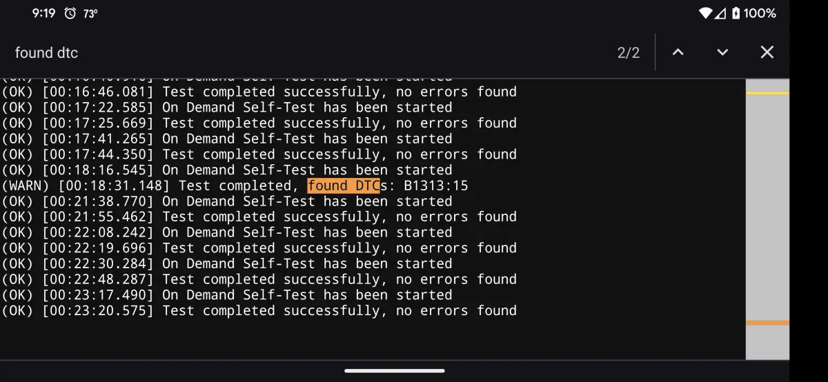Tap the alarm clock status icon

[70, 13]
